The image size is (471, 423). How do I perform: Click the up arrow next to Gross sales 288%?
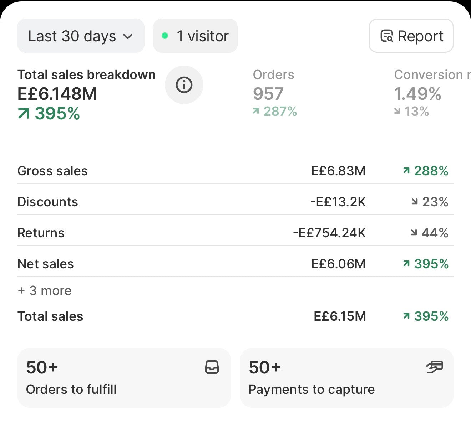click(x=406, y=171)
